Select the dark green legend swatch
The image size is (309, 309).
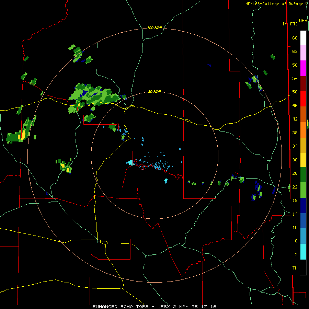click(x=303, y=175)
